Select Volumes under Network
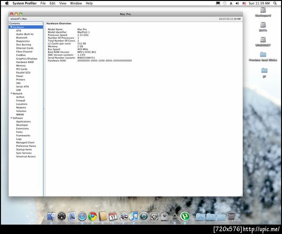Viewport: 282px width, 234px height. pyautogui.click(x=21, y=111)
